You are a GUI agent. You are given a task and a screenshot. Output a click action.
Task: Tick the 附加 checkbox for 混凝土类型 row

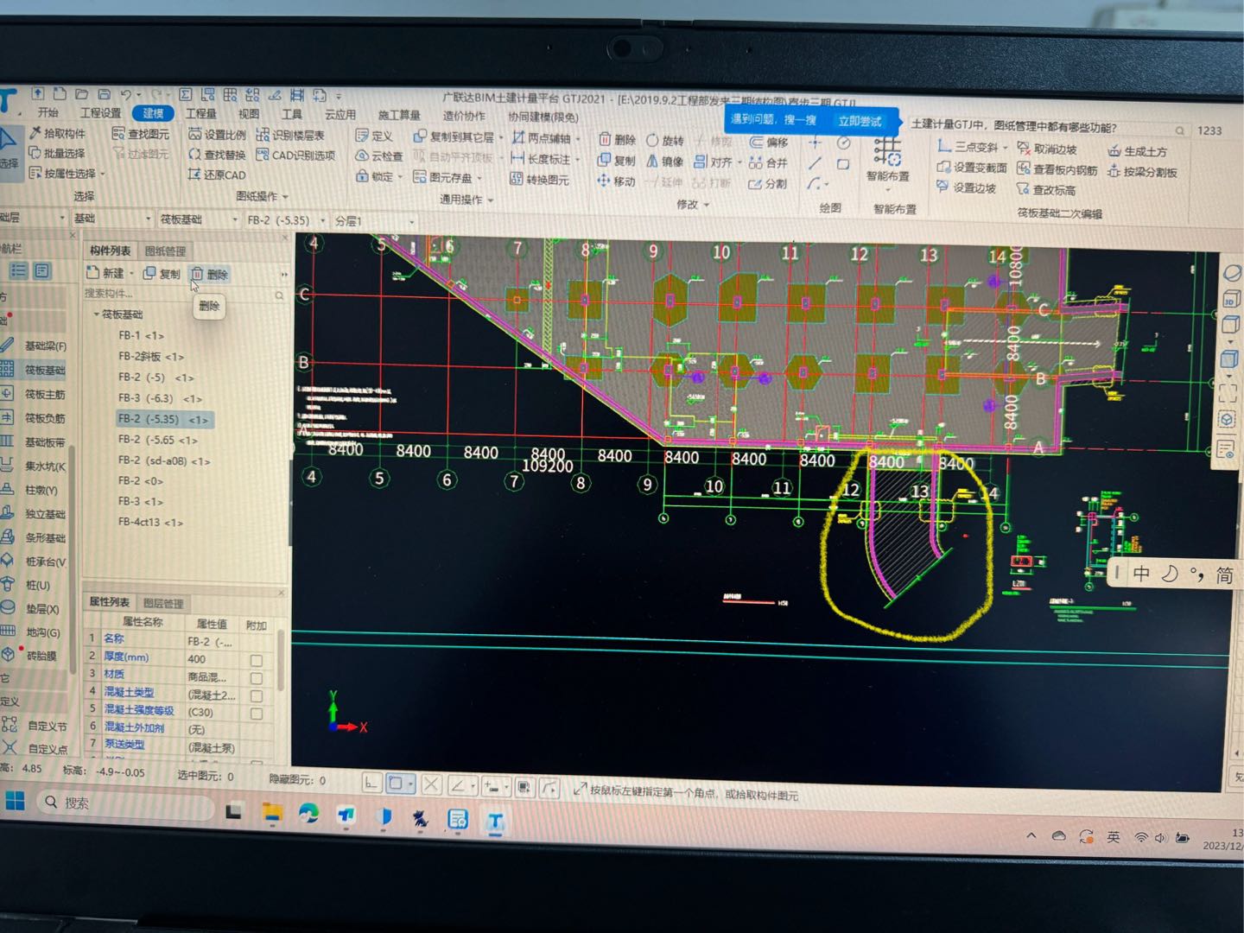[x=257, y=695]
